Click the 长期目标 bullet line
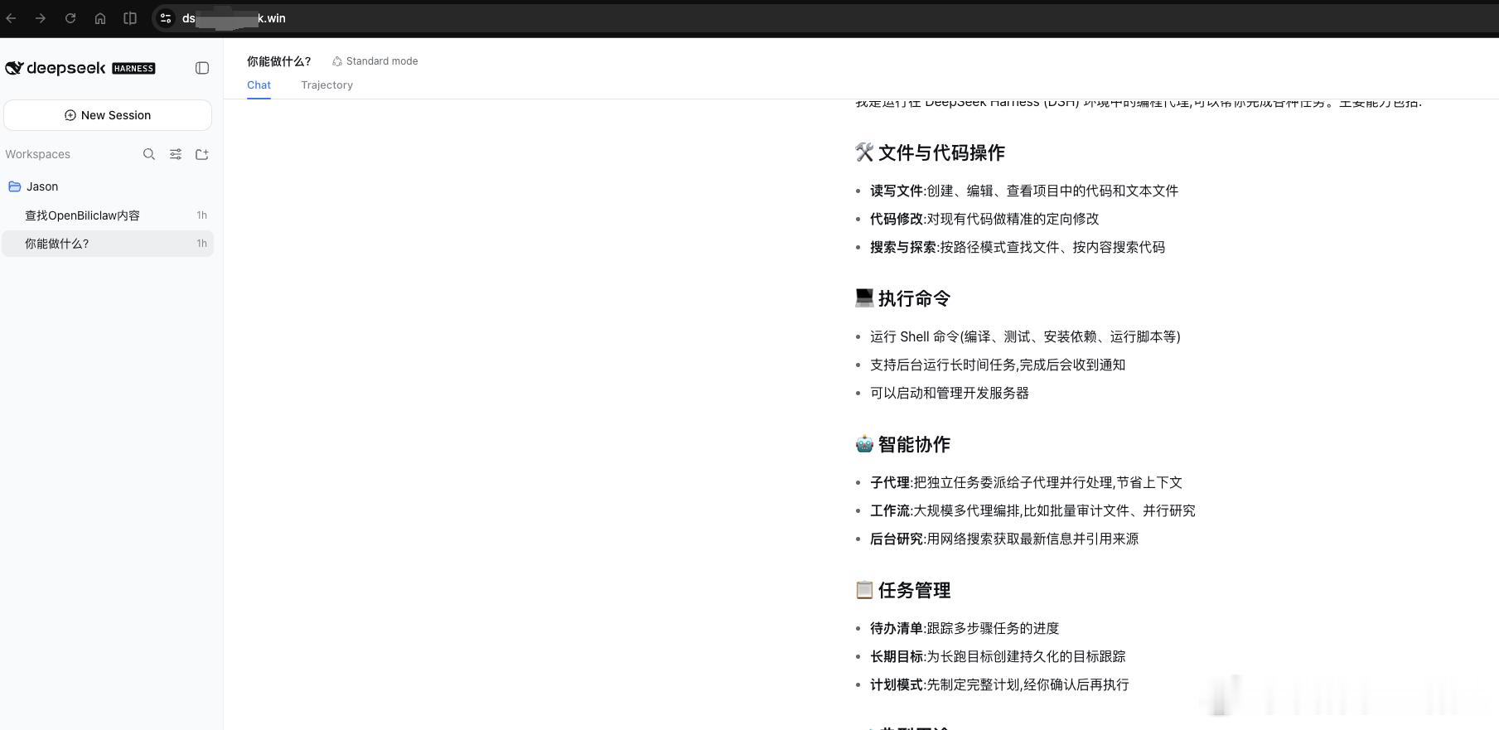 998,656
